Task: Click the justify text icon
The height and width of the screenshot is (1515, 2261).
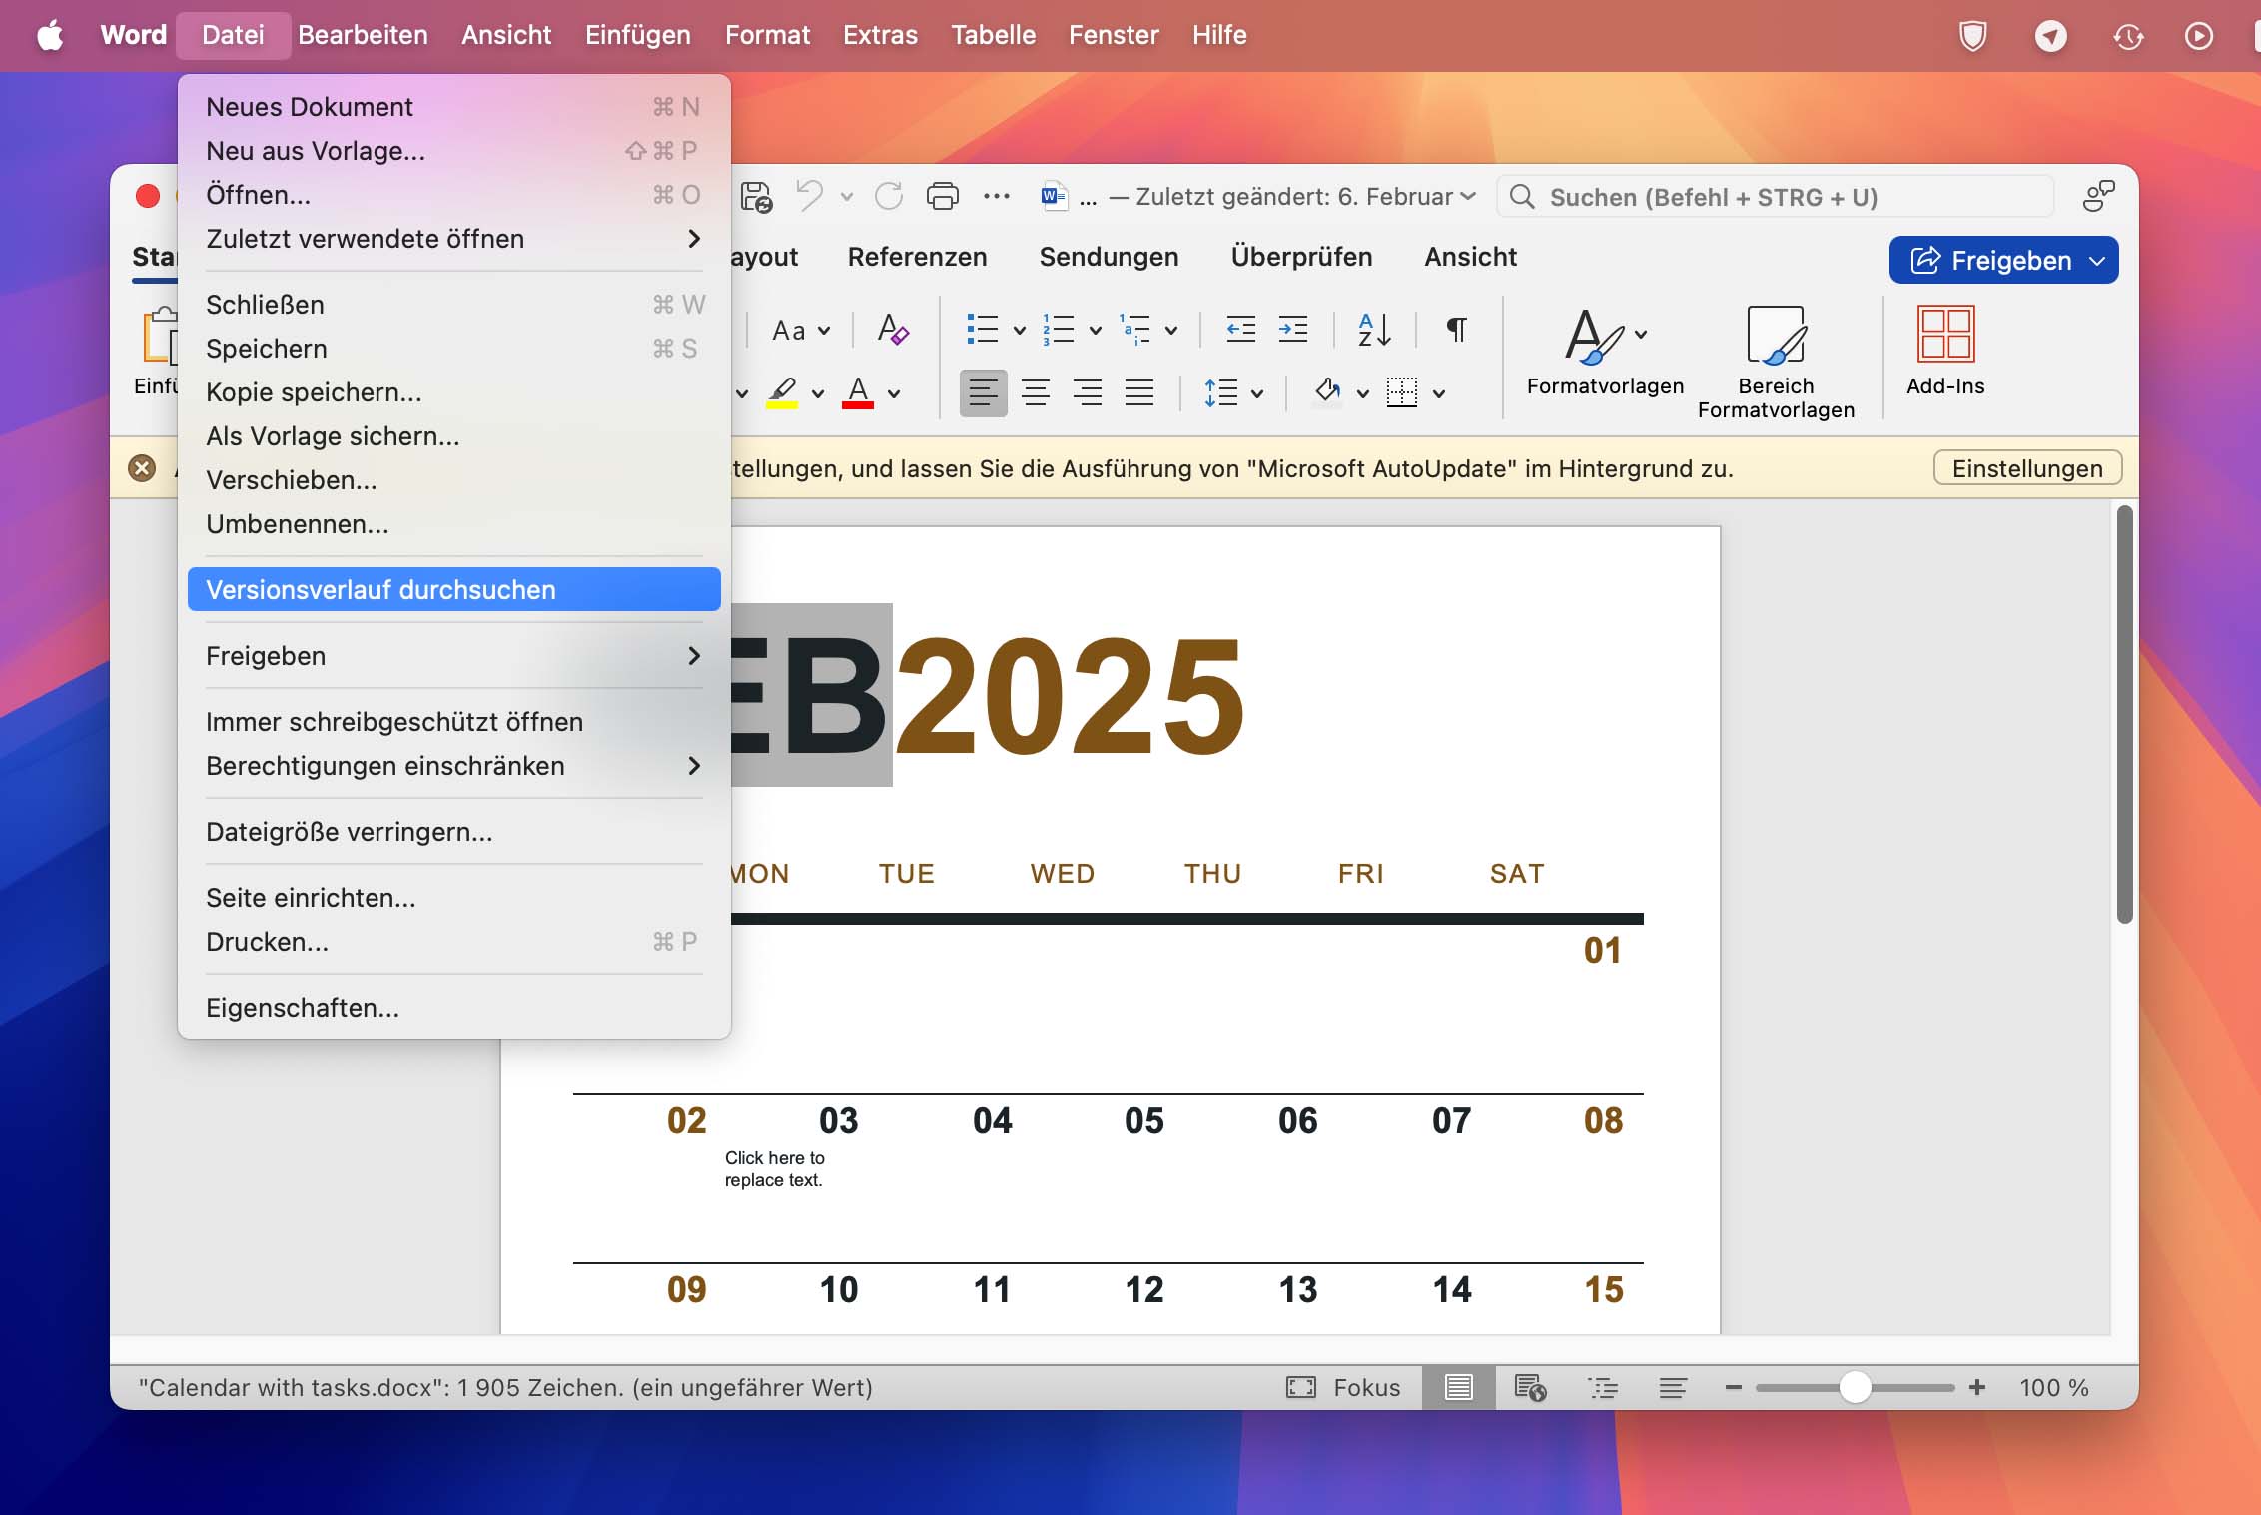Action: point(1139,392)
